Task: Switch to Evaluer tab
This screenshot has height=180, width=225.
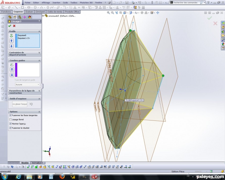Action: tap(29, 12)
